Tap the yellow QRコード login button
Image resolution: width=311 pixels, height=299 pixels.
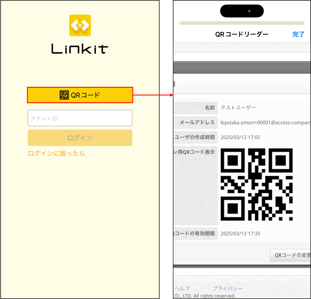(80, 95)
